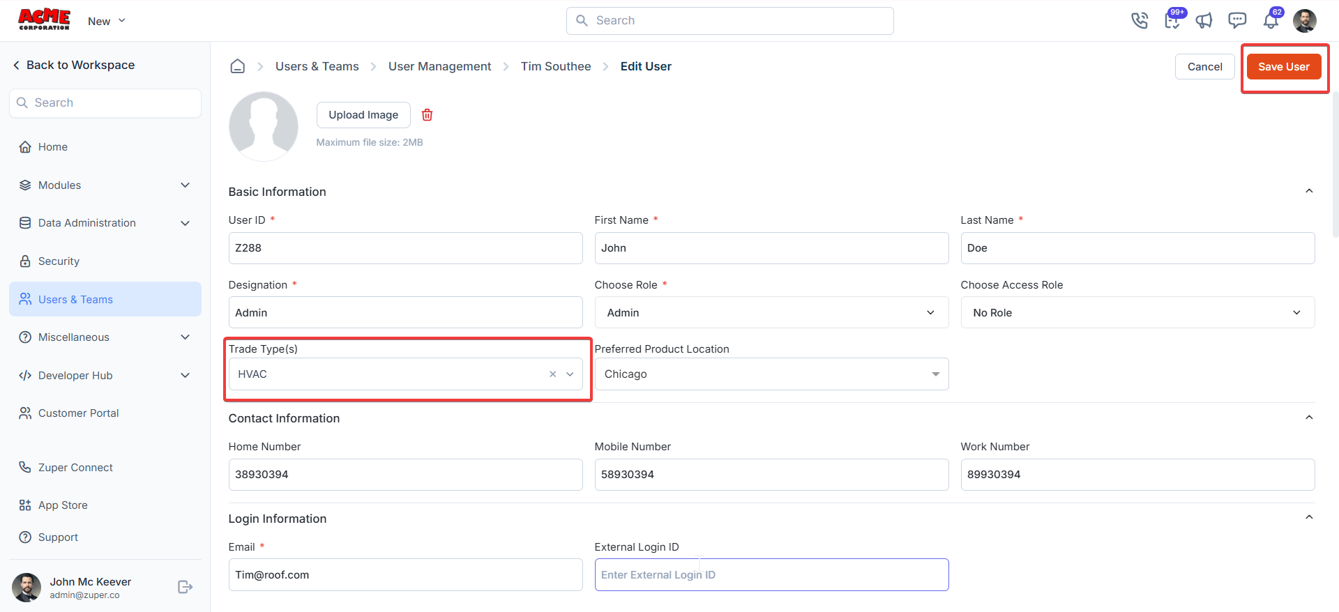Click the Save User button

[x=1283, y=67]
